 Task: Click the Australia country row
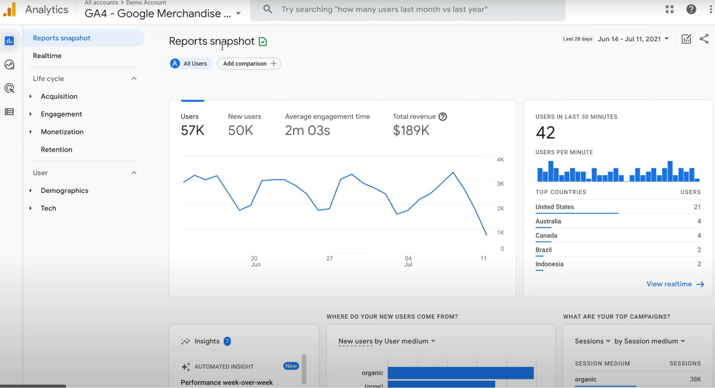pos(618,221)
